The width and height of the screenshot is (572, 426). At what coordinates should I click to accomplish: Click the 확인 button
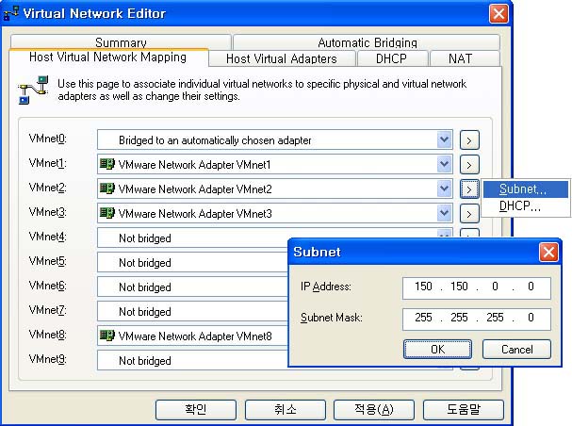(x=196, y=410)
